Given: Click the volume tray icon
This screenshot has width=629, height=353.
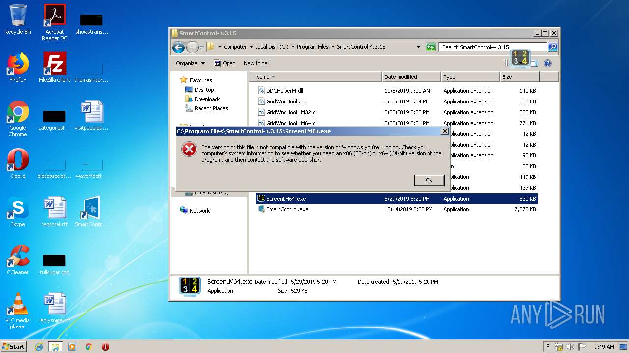Looking at the screenshot, I should [x=571, y=347].
